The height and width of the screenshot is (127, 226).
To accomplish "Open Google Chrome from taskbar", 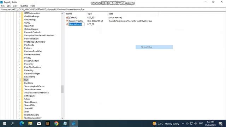I will point(56,123).
